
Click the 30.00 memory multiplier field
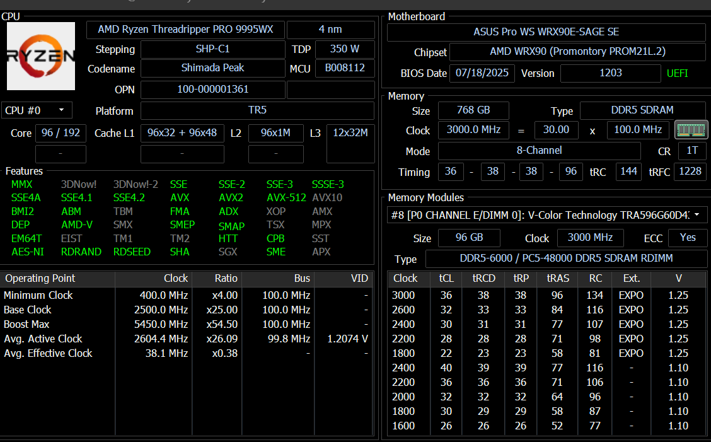point(557,130)
